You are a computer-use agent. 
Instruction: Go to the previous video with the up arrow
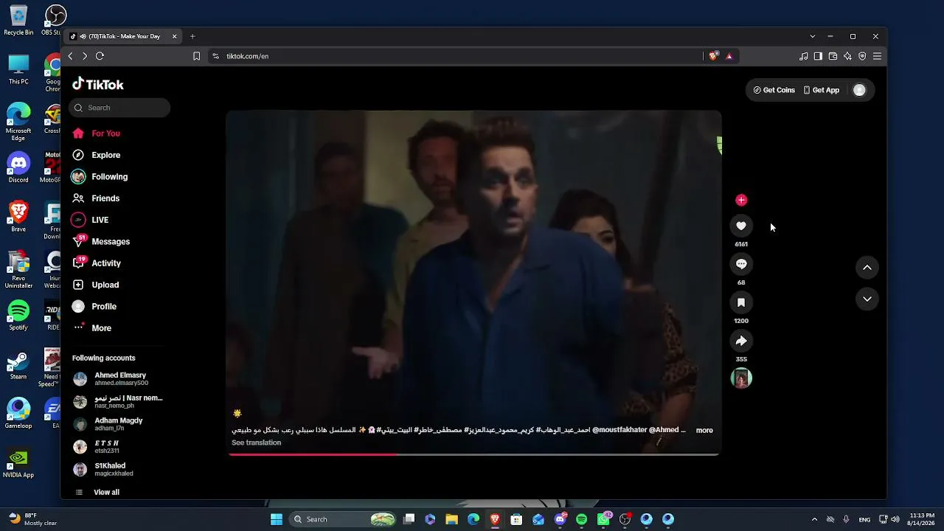point(867,268)
